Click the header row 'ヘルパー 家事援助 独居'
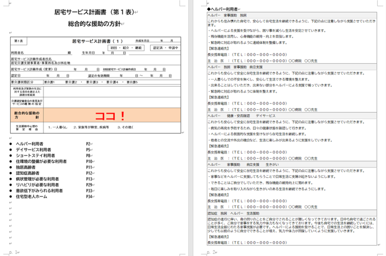The width and height of the screenshot is (386, 256). [292, 15]
